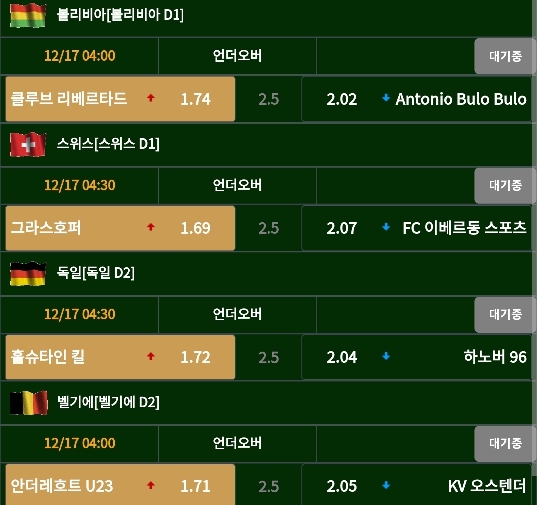Viewport: 537px width, 505px height.
Task: Click the Belgium flag icon
Action: pos(29,403)
